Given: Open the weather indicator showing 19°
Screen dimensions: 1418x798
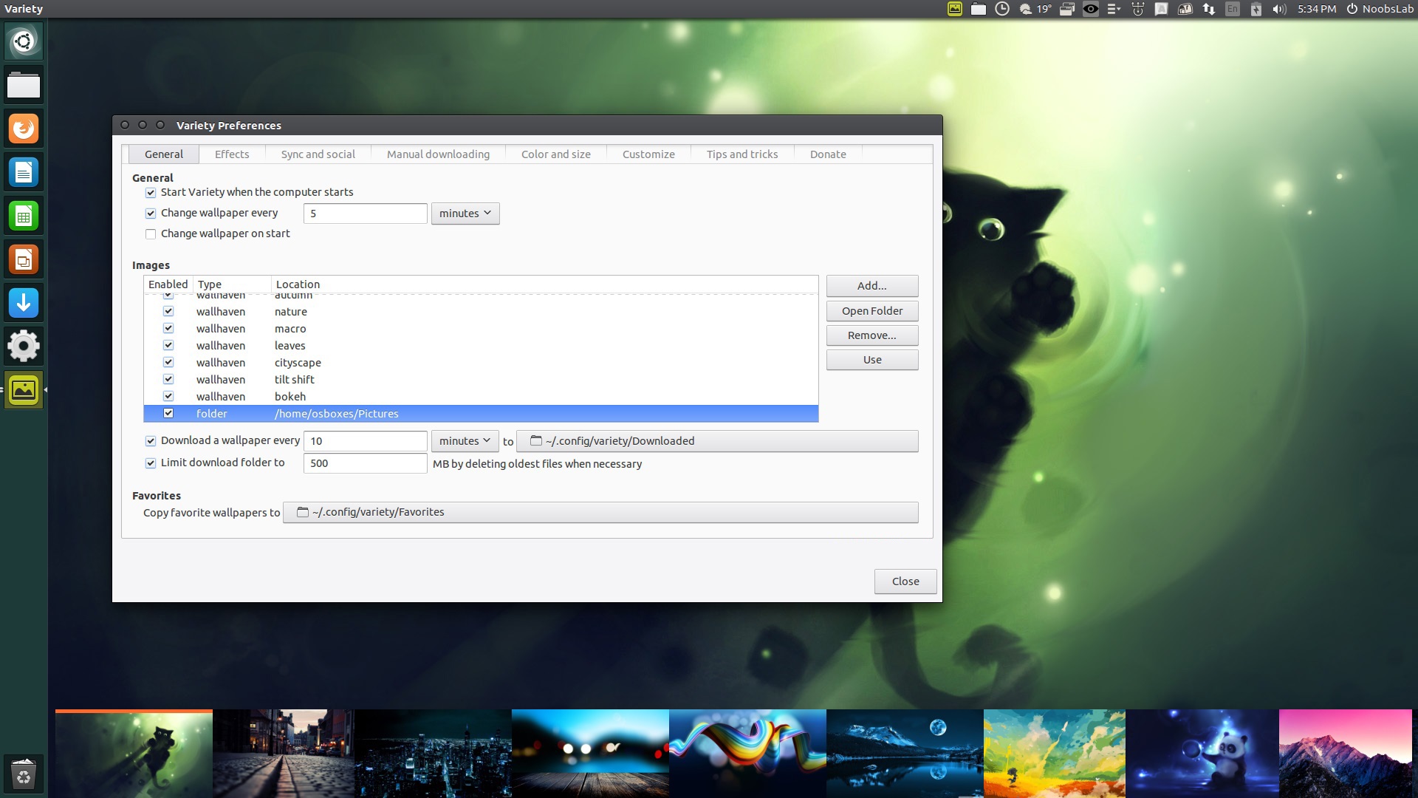Looking at the screenshot, I should pyautogui.click(x=1035, y=9).
